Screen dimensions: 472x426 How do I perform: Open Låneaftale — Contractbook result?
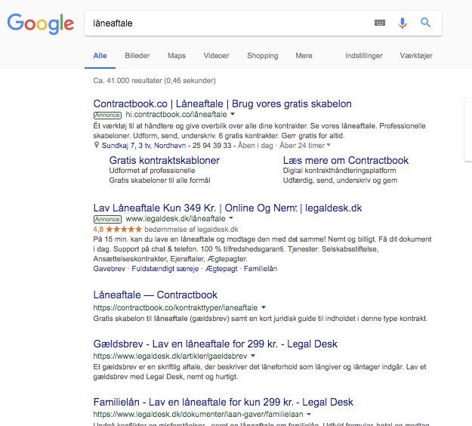pos(155,295)
